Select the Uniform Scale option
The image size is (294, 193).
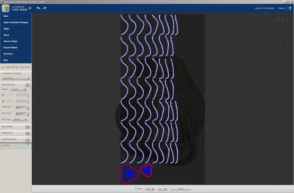pyautogui.click(x=23, y=67)
